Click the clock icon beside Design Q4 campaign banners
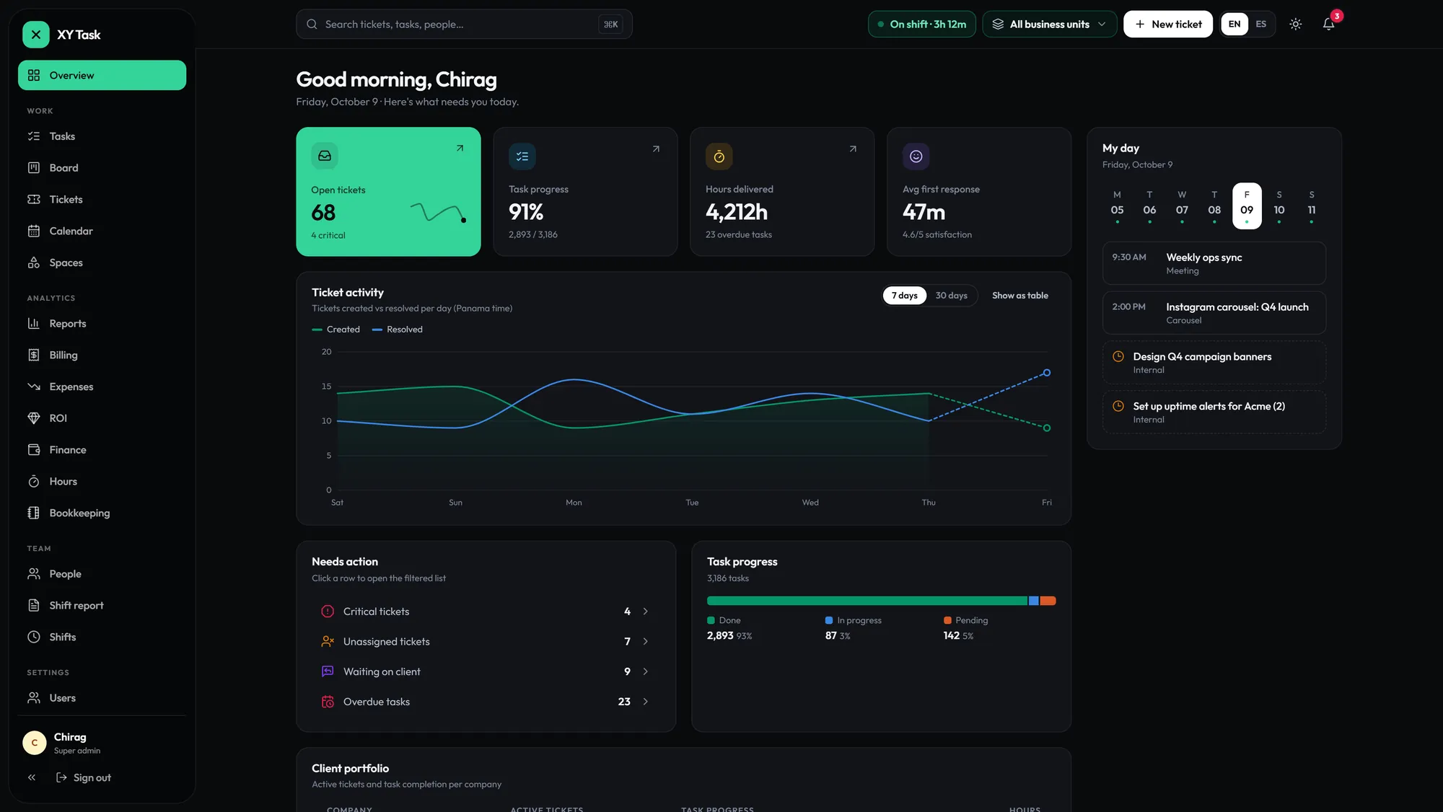Screen dimensions: 1443x812 [1118, 356]
